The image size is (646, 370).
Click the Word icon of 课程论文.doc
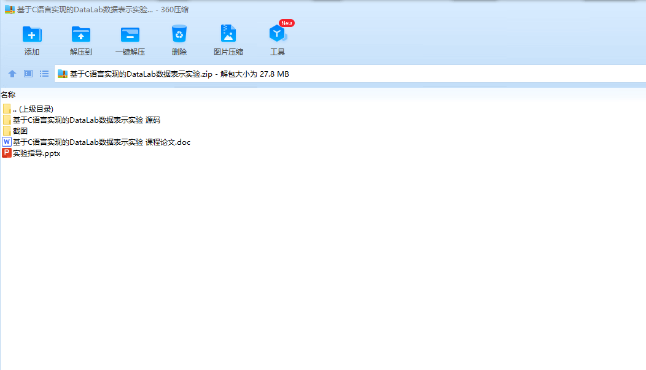tap(7, 142)
